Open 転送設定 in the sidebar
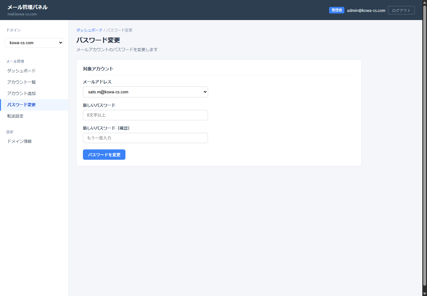The width and height of the screenshot is (427, 296). [x=15, y=116]
